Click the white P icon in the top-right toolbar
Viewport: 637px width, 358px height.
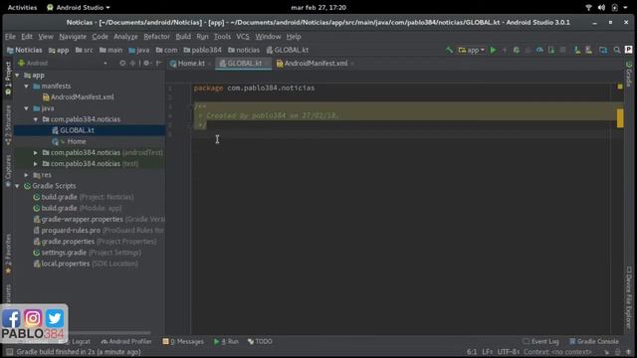628,50
